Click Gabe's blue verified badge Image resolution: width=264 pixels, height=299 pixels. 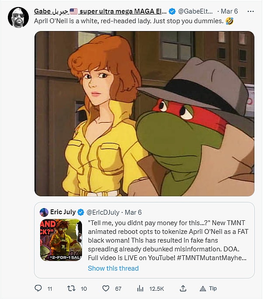click(x=173, y=11)
